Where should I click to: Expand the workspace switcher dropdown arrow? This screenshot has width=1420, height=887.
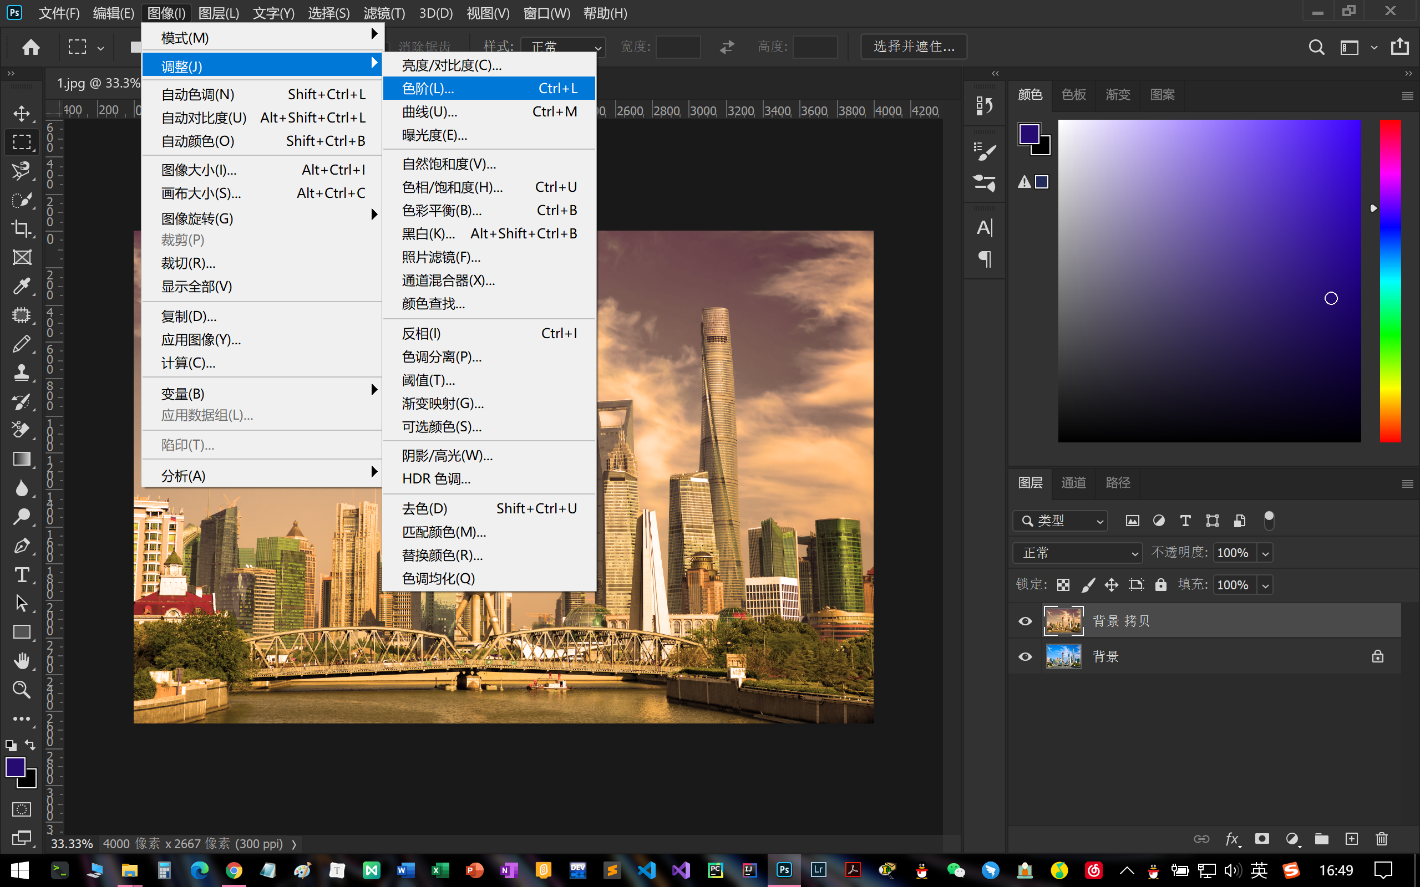coord(1373,48)
